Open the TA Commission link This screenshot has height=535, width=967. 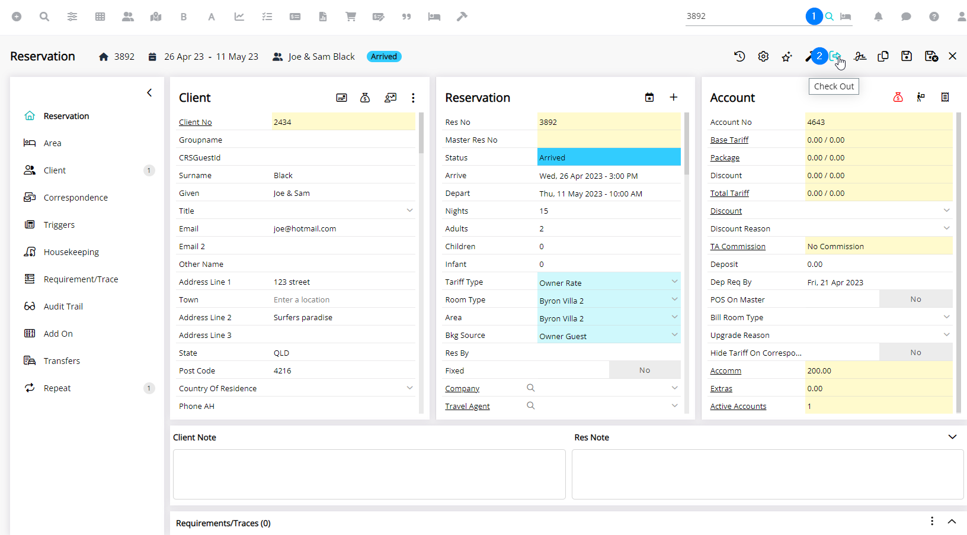tap(738, 247)
